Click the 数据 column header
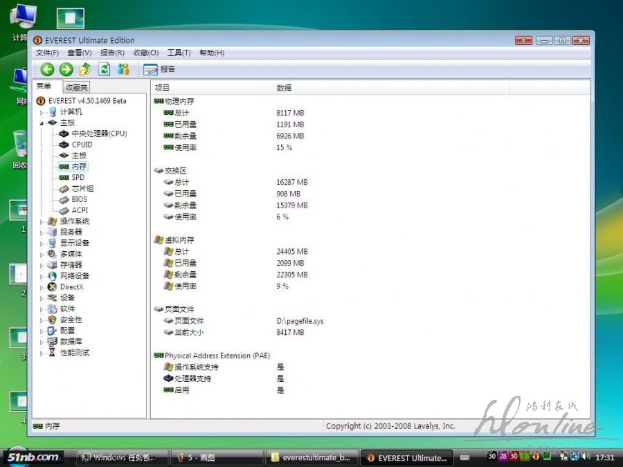Screen dimensions: 623x467 284,88
